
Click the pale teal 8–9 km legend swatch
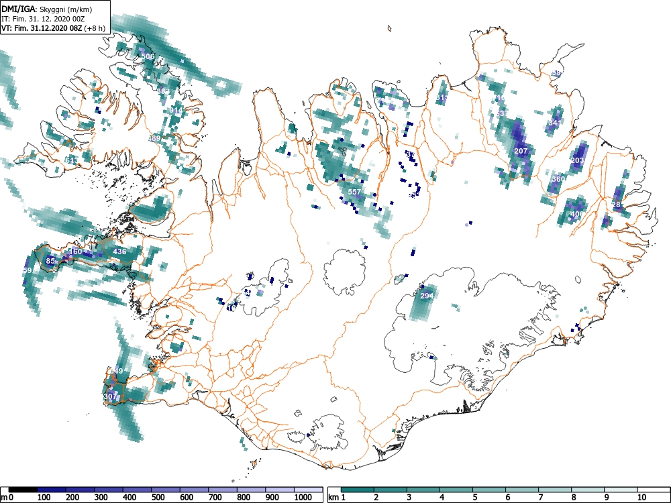[x=588, y=490]
